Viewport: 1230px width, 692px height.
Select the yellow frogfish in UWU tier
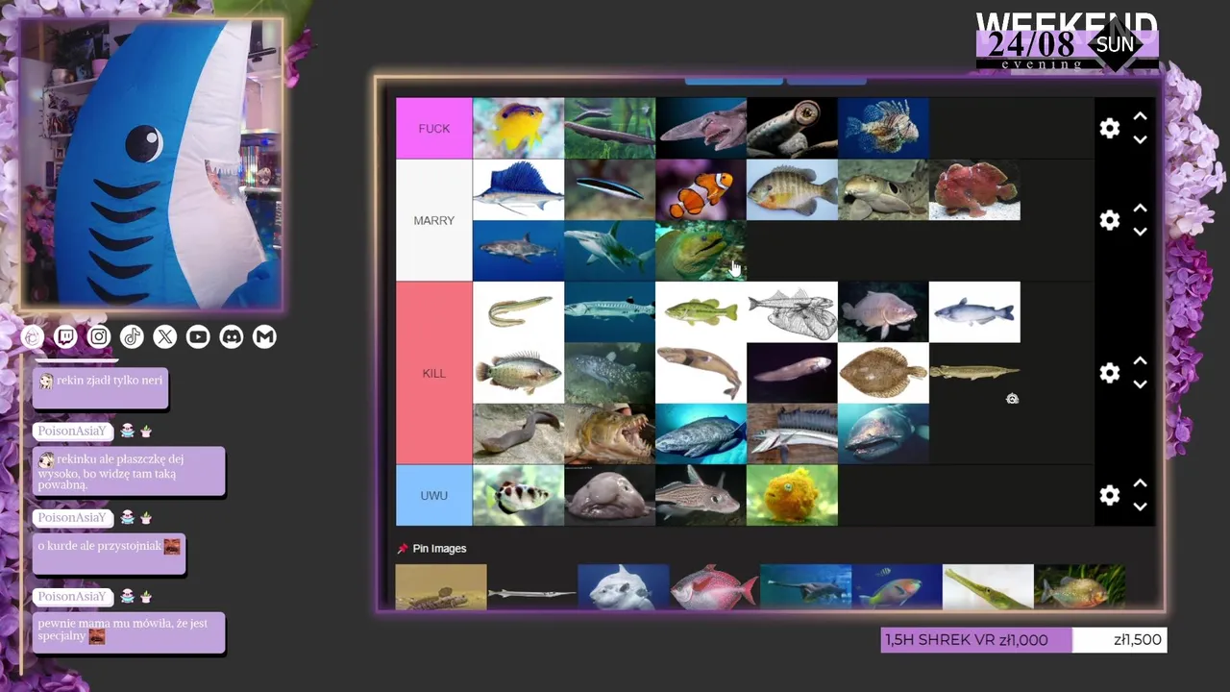pyautogui.click(x=793, y=495)
